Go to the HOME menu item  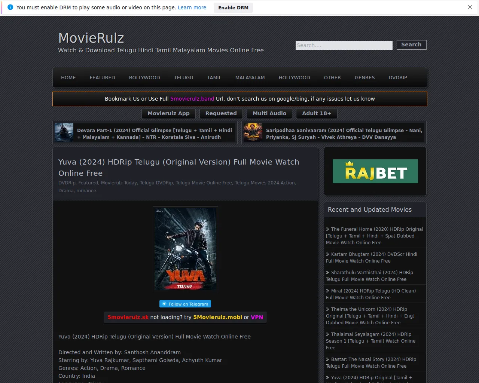(x=68, y=78)
